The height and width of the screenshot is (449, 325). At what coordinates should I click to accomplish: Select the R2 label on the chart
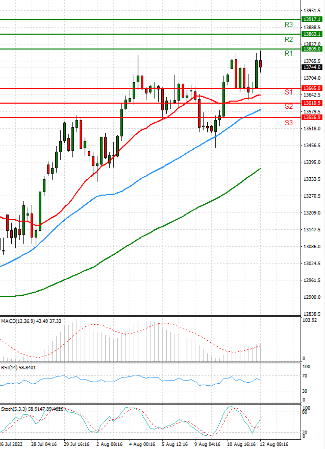(x=289, y=39)
